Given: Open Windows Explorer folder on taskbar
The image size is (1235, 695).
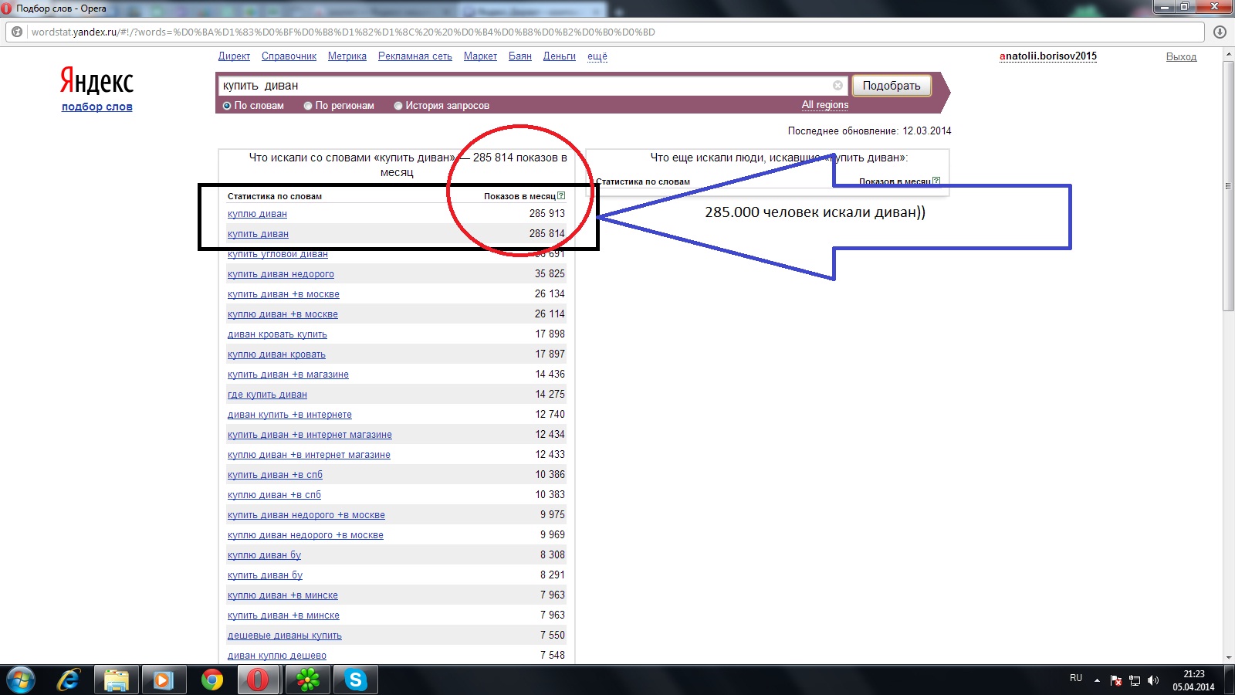Looking at the screenshot, I should click(x=116, y=680).
